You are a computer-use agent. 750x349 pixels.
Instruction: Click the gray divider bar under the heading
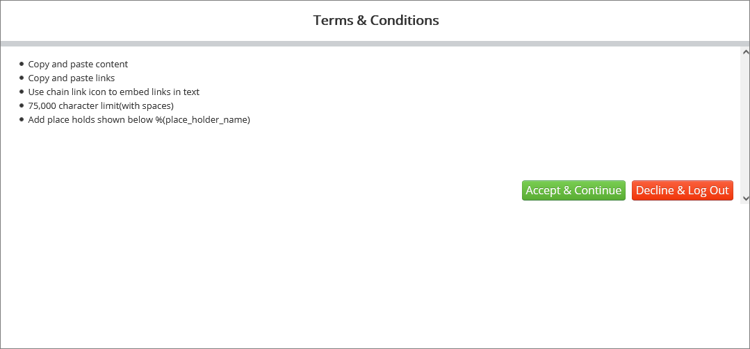[375, 44]
